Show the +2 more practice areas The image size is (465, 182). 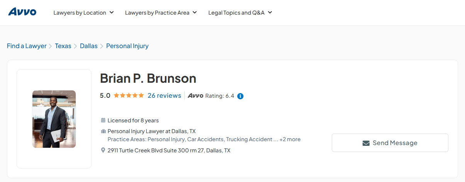(290, 139)
